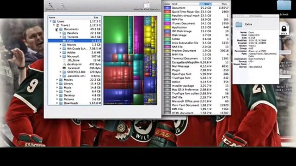
Task: Click the Travis1 home icon
Action: [58, 25]
